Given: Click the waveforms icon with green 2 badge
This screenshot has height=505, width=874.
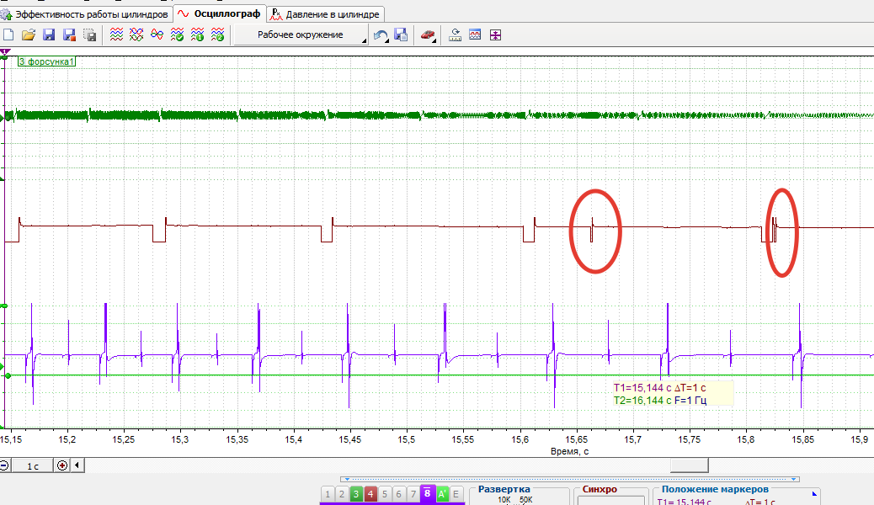Looking at the screenshot, I should [x=217, y=35].
